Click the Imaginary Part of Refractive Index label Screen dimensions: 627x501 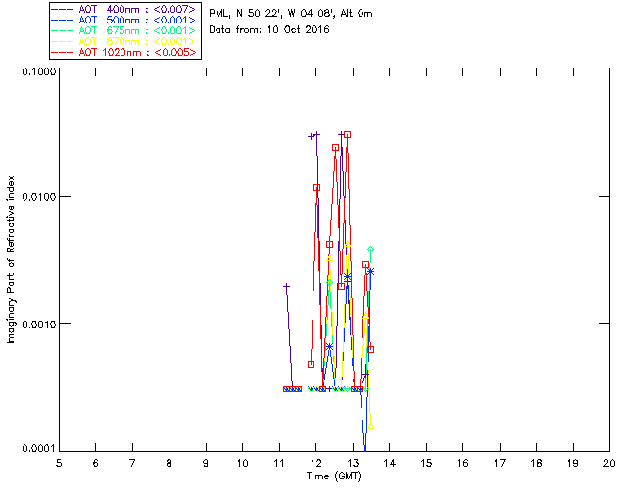coord(14,259)
